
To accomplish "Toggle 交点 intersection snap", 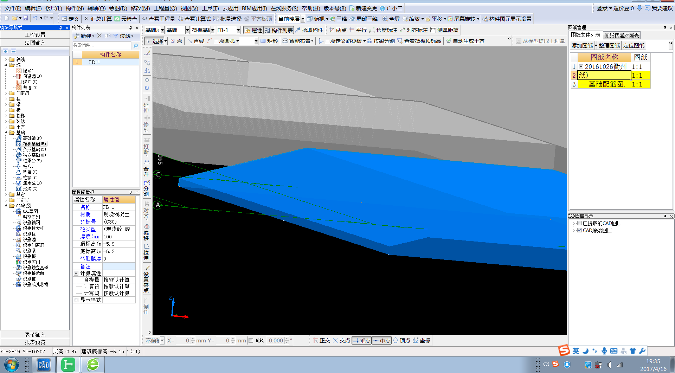I will pos(342,340).
